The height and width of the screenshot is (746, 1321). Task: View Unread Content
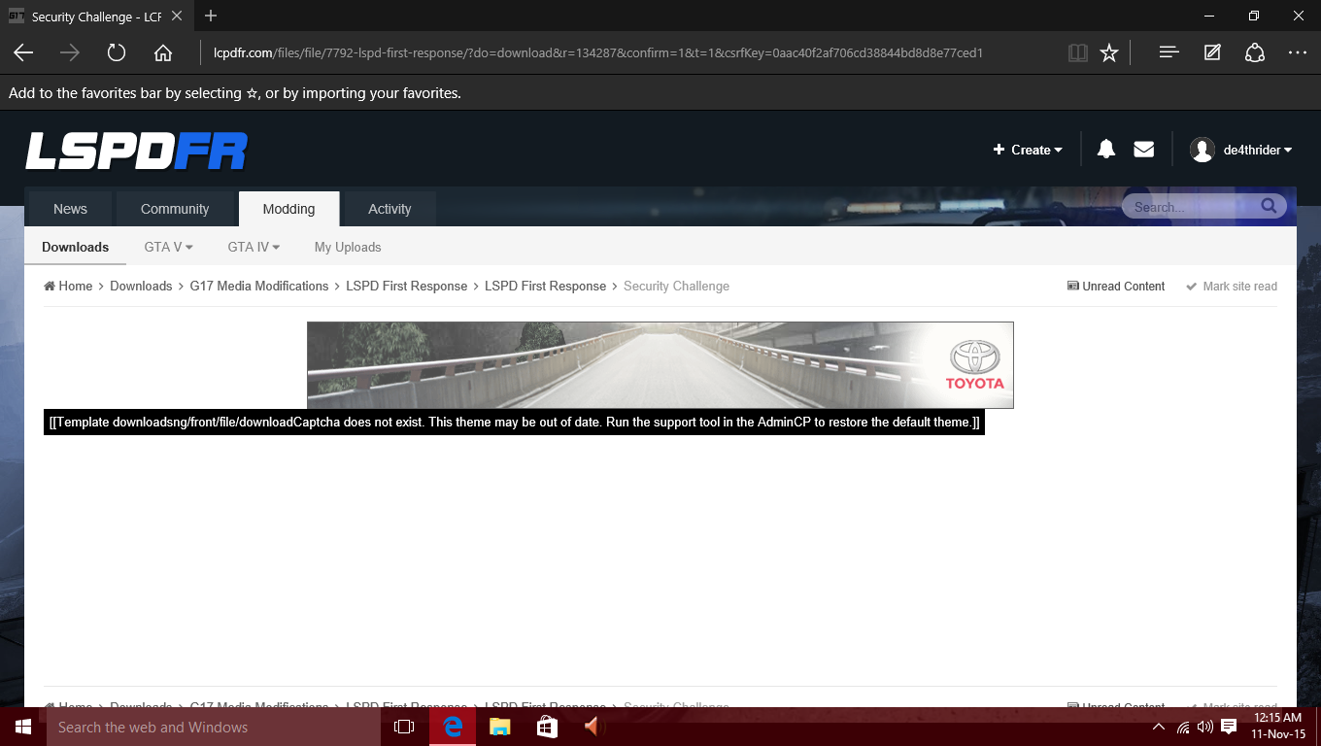1116,286
